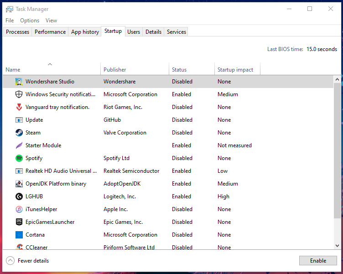This screenshot has width=343, height=274.
Task: Click the Task Manager title bar icon
Action: (x=10, y=9)
